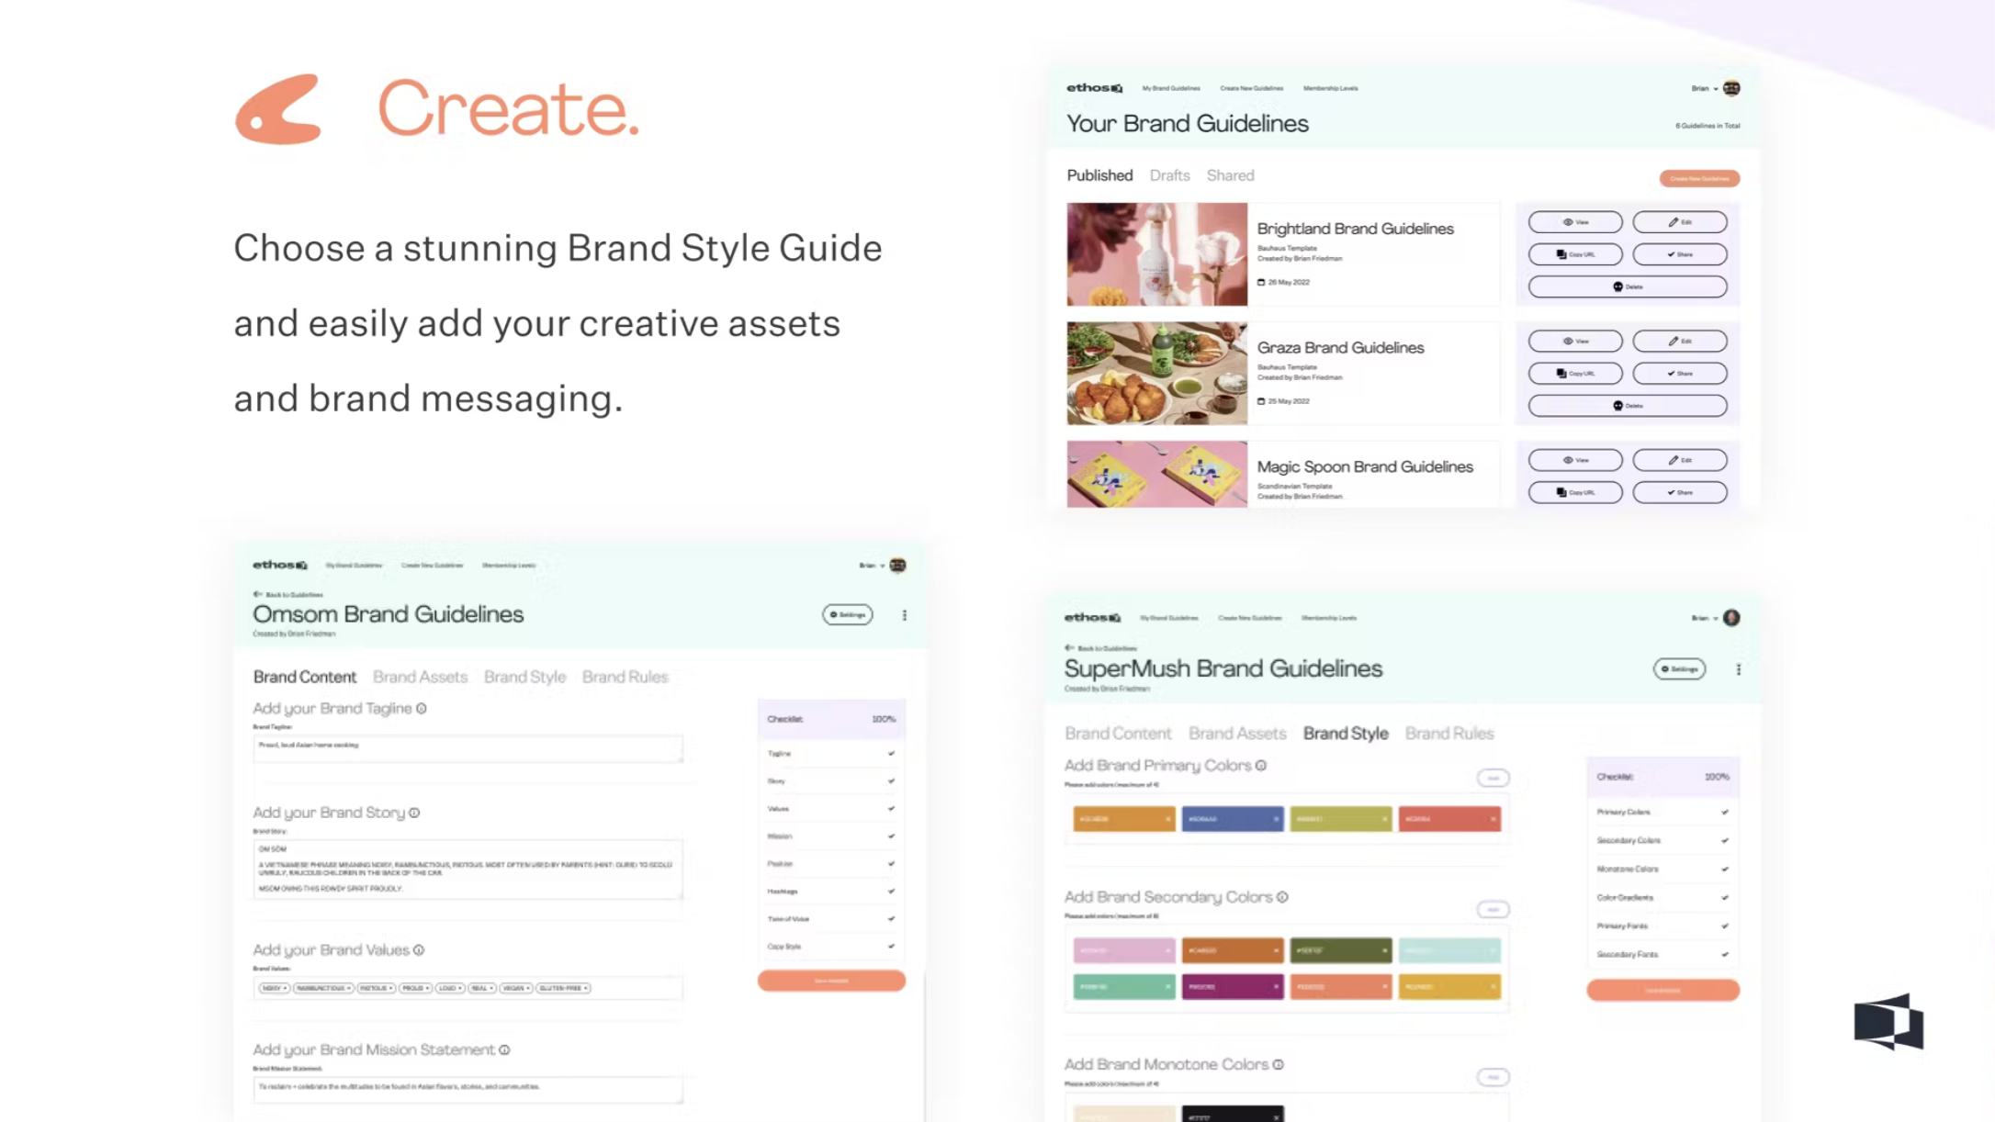The width and height of the screenshot is (1995, 1122).
Task: Check off Tagline in the Omsom checklist
Action: pos(890,753)
